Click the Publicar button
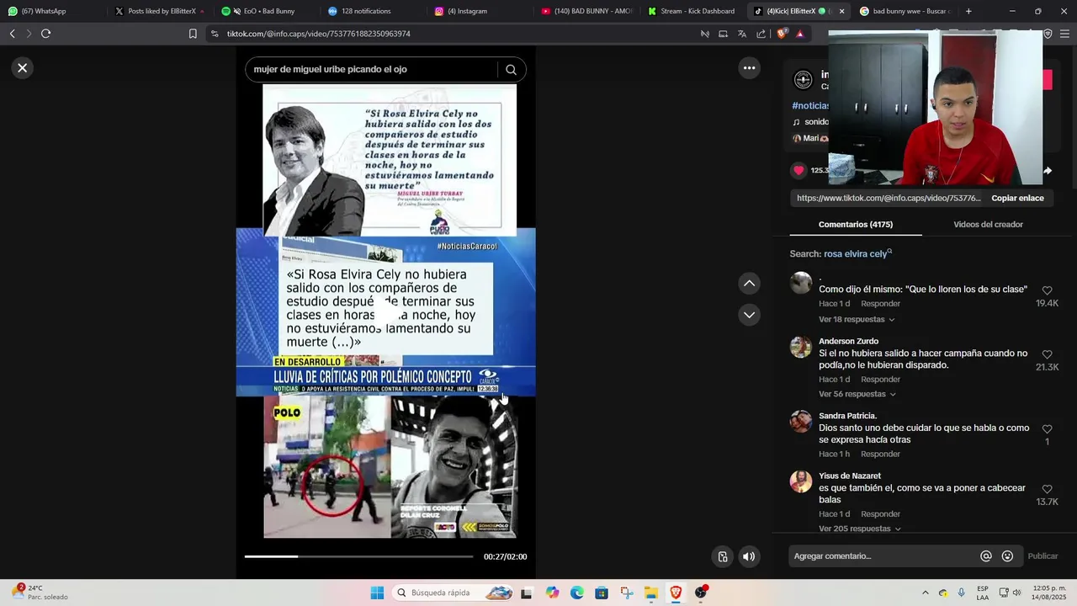Screen dimensions: 1077x606 tap(1043, 556)
